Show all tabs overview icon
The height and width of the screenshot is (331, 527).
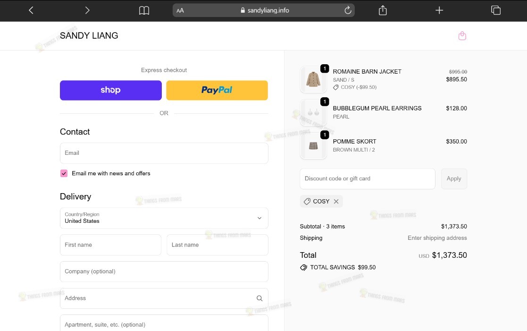click(x=496, y=10)
